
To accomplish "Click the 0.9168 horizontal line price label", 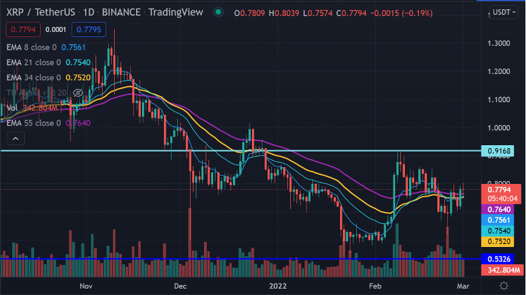I will [x=498, y=151].
